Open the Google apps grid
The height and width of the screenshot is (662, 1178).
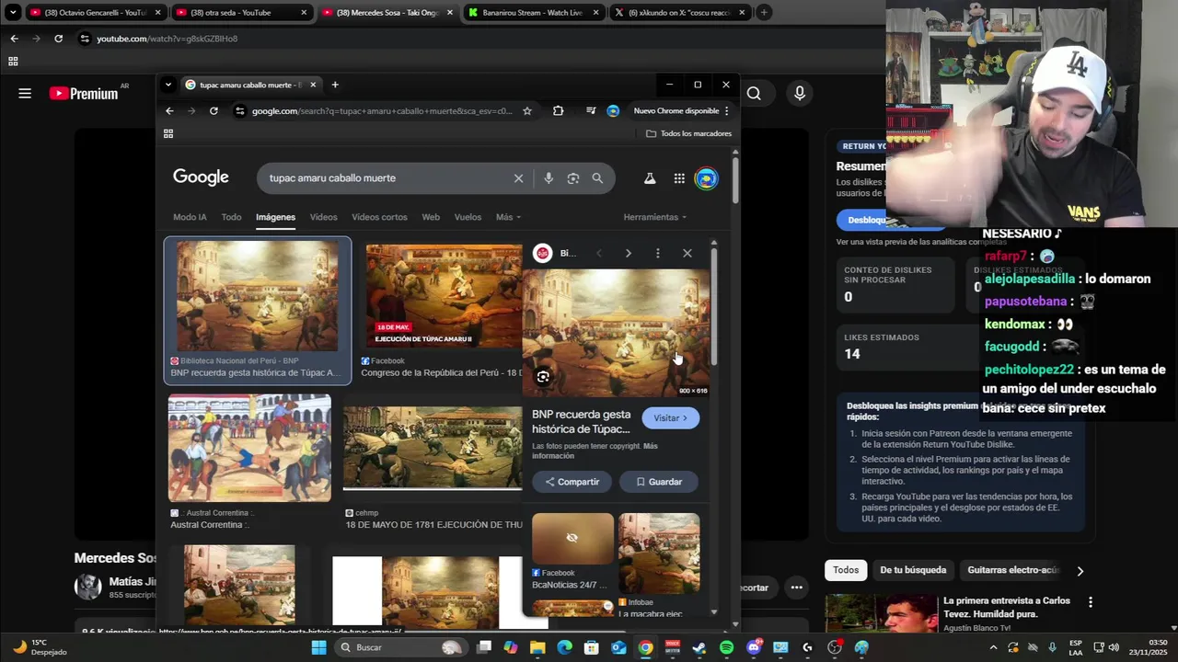(x=679, y=178)
